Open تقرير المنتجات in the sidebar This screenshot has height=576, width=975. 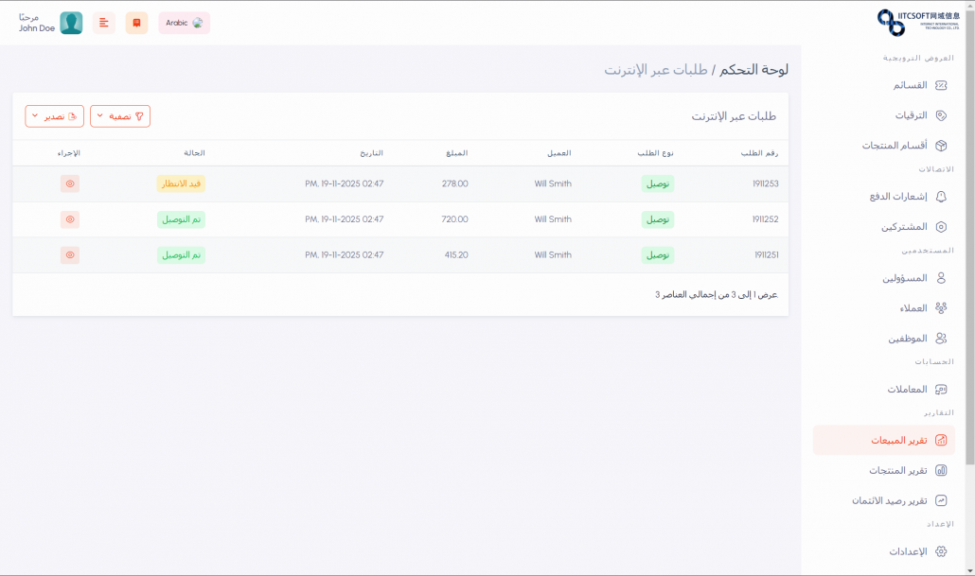[898, 470]
